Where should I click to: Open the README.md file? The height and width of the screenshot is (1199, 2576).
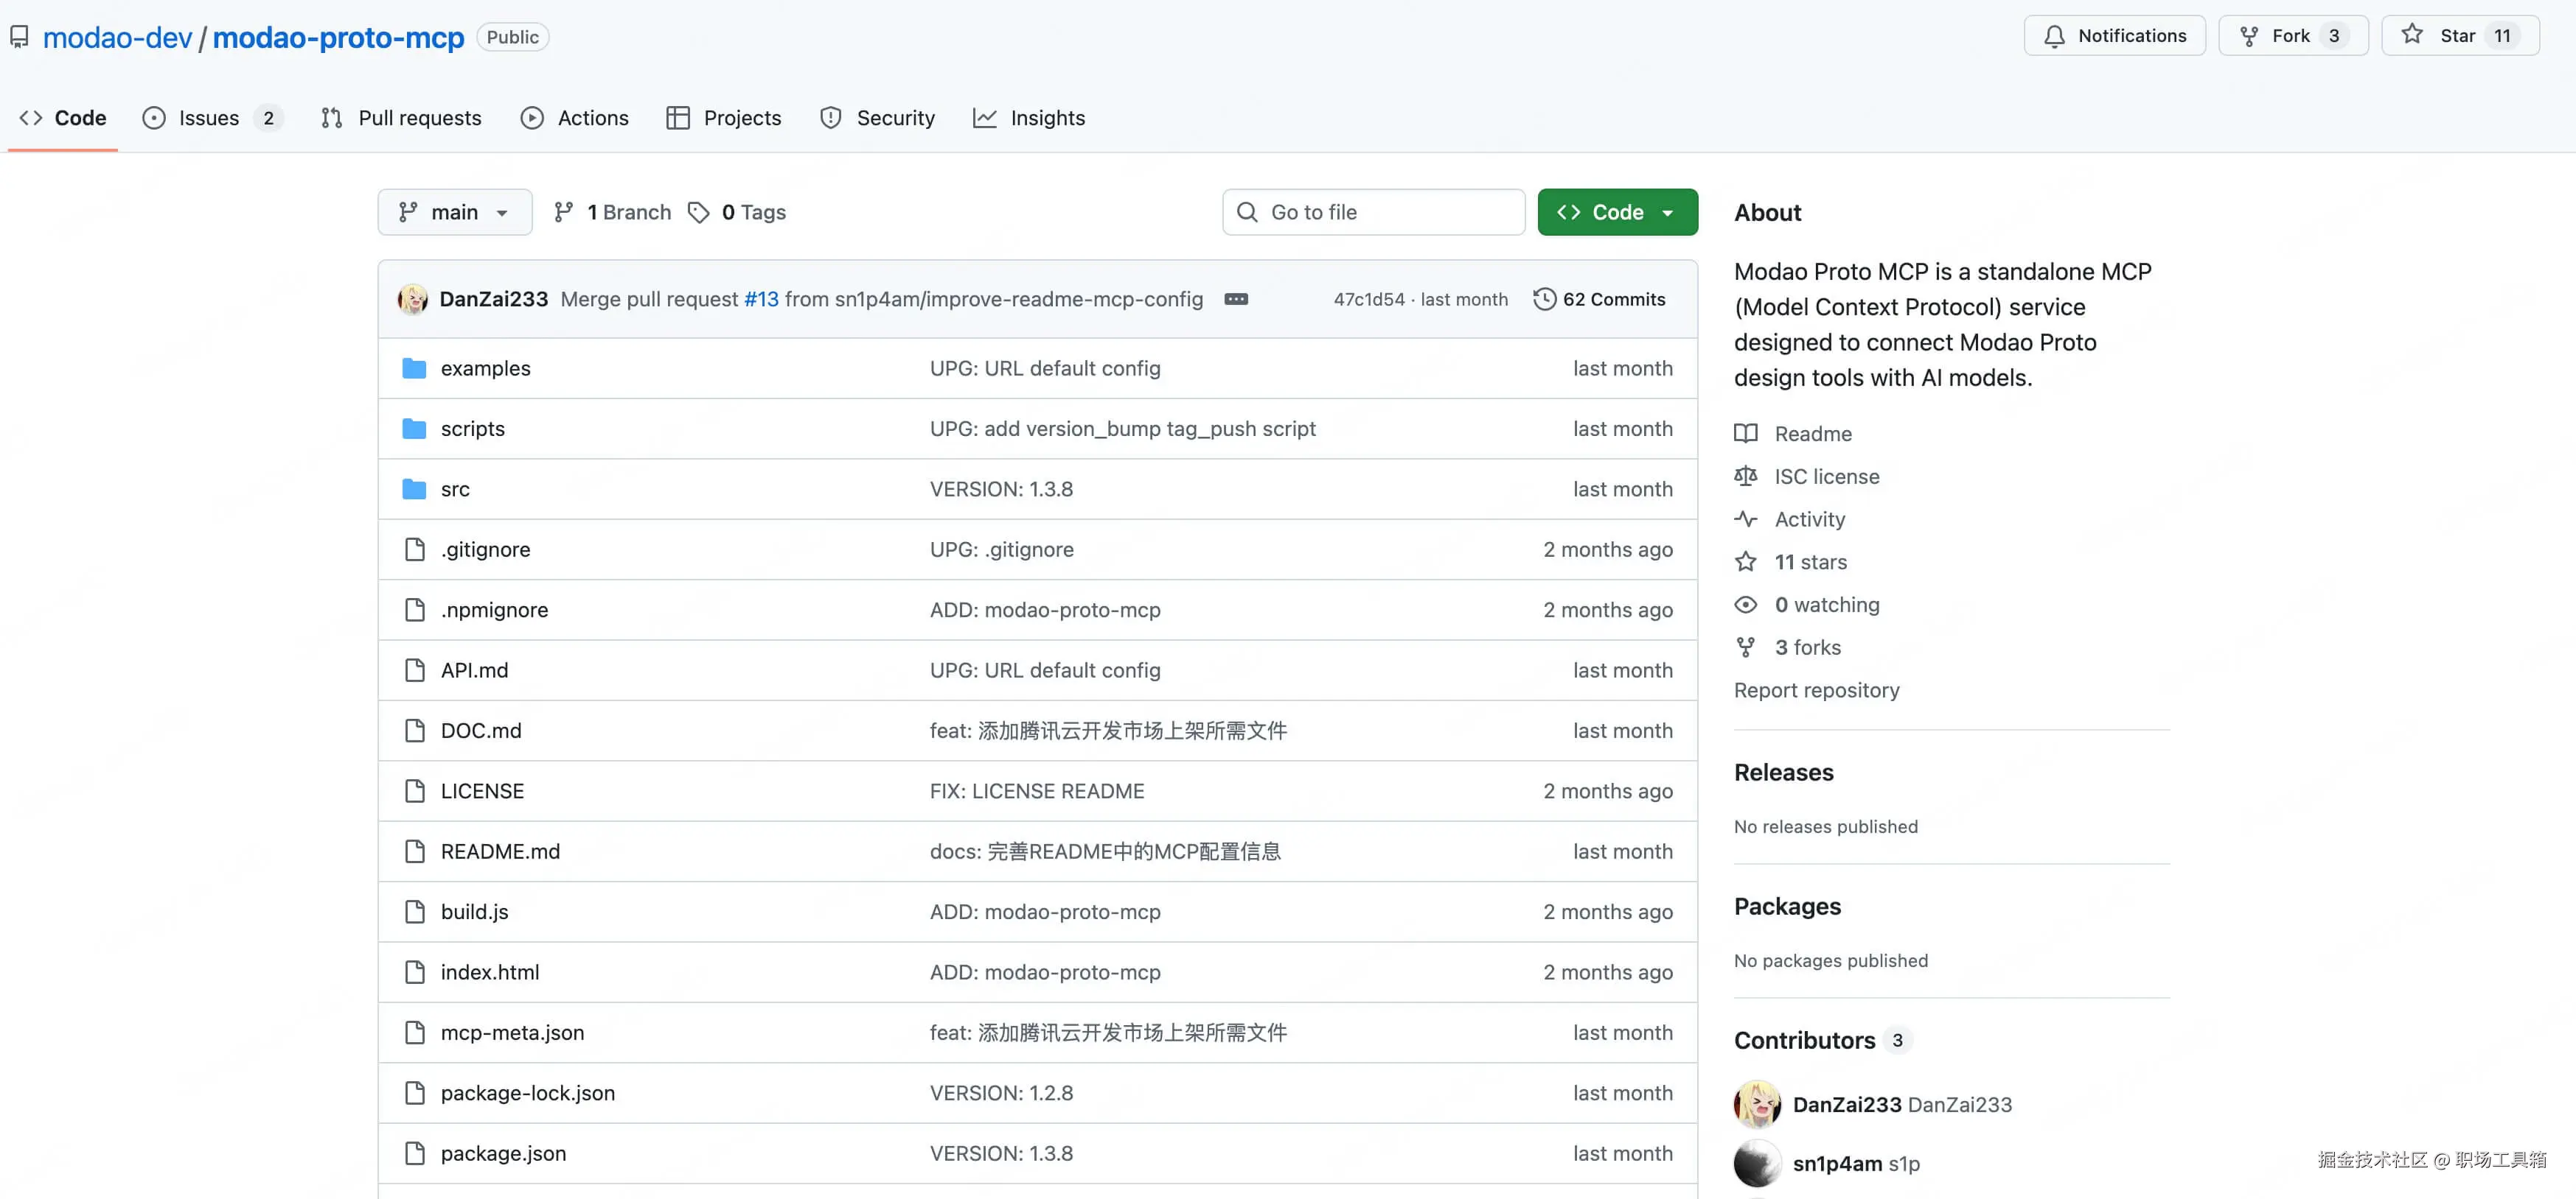[x=500, y=851]
